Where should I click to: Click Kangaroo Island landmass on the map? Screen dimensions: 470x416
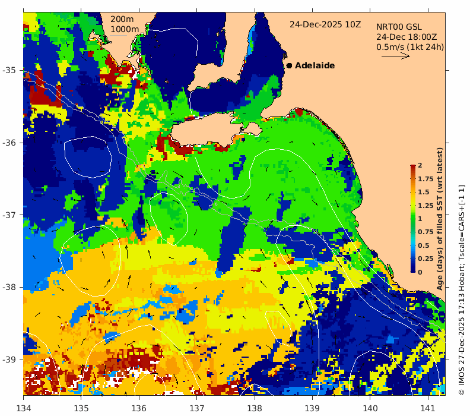point(207,131)
